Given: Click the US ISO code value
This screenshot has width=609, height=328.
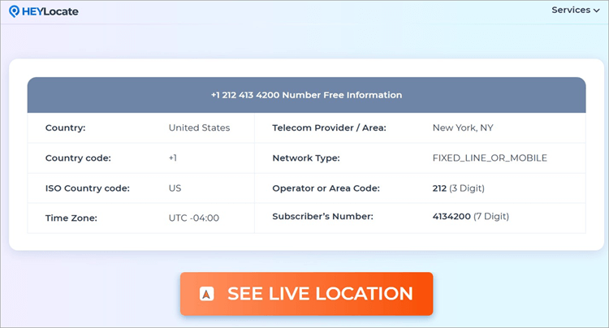Looking at the screenshot, I should [175, 188].
